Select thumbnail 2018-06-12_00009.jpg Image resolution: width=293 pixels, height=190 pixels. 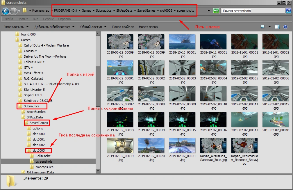(x=120, y=42)
